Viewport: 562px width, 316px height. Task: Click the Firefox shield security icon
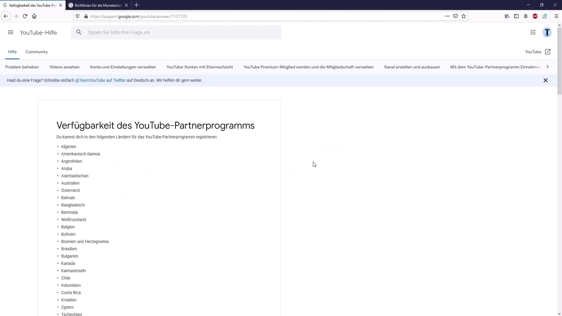(77, 16)
